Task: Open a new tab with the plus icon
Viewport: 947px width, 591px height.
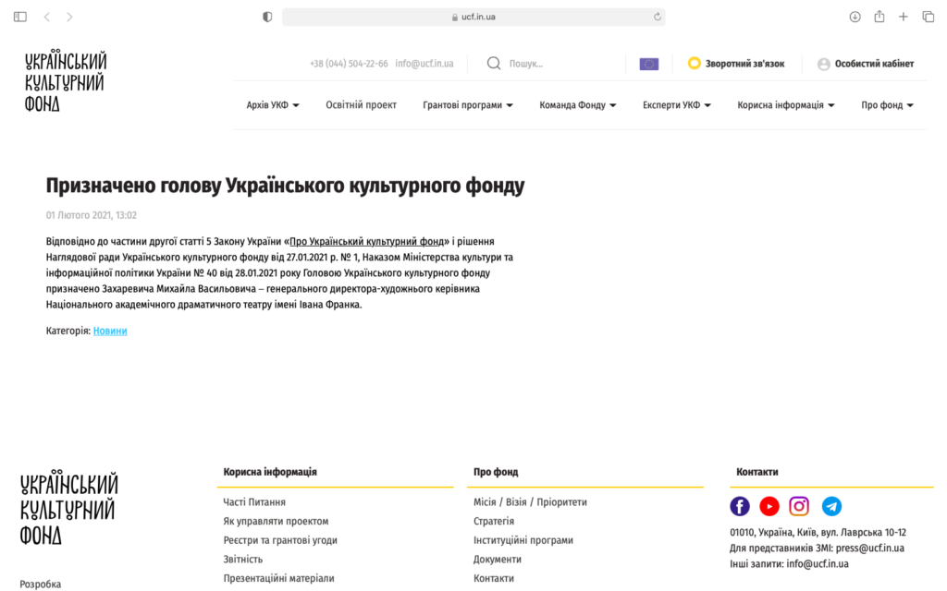Action: click(x=904, y=17)
